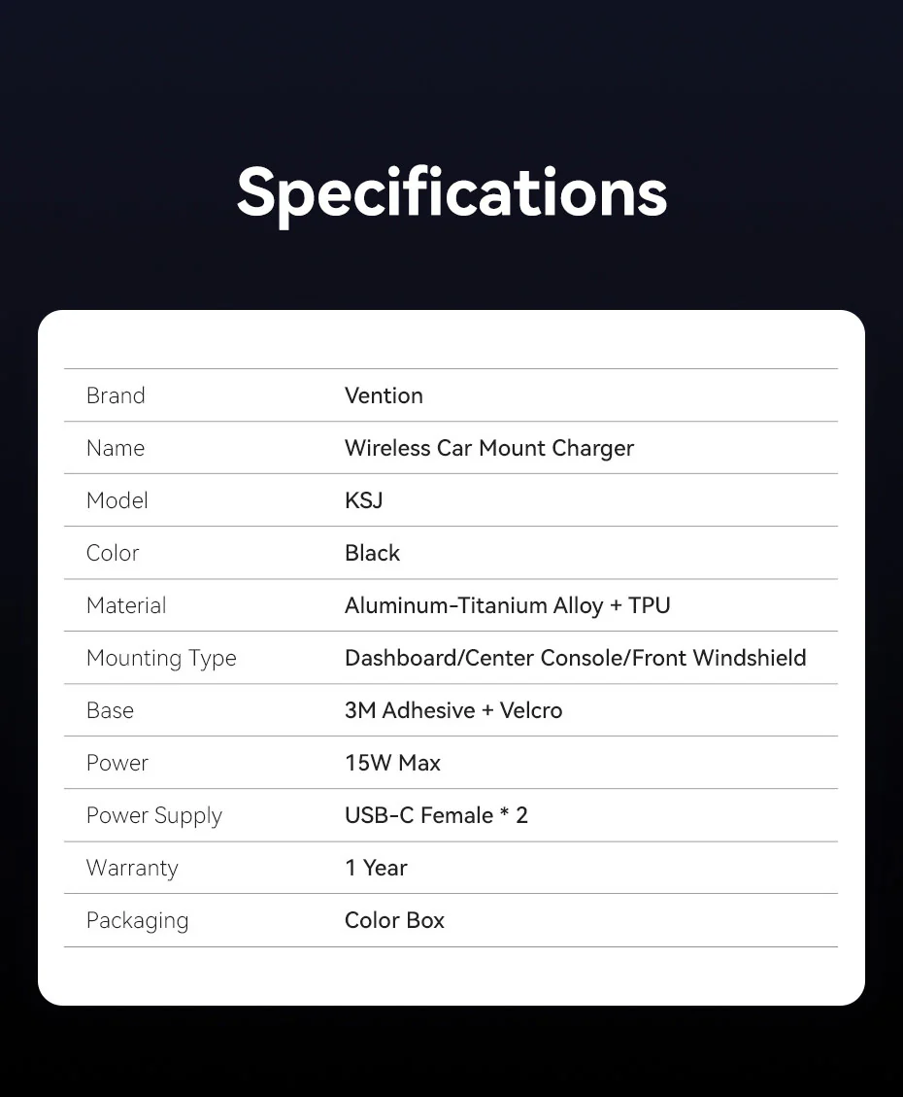
Task: Click the Model row label
Action: [117, 500]
